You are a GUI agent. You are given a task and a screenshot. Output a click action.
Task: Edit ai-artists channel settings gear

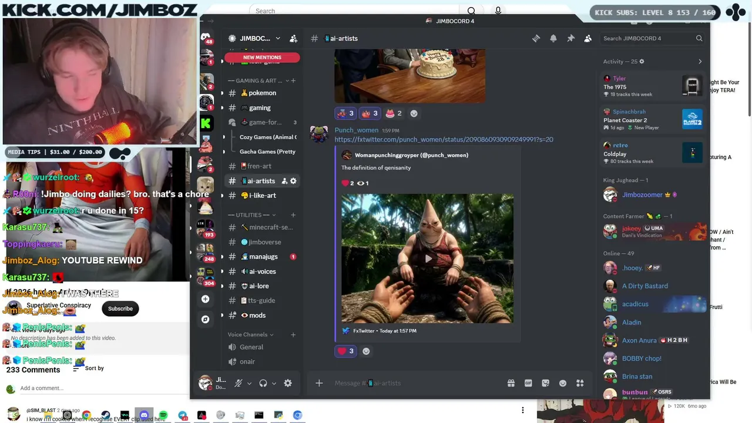294,181
